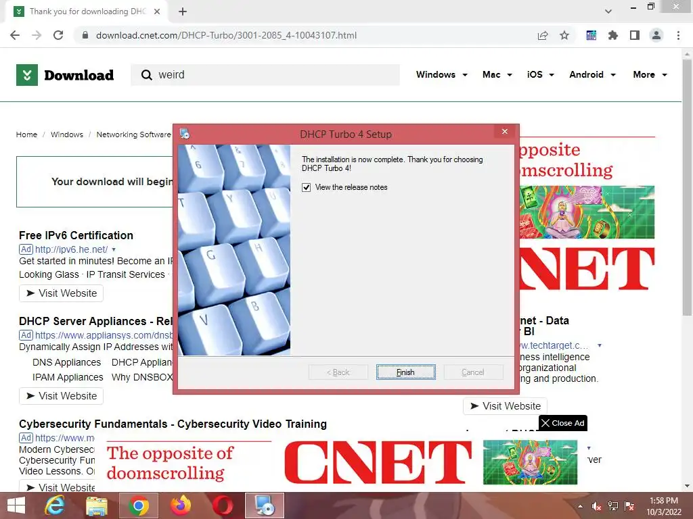Toggle the browser side panel icon

635,35
